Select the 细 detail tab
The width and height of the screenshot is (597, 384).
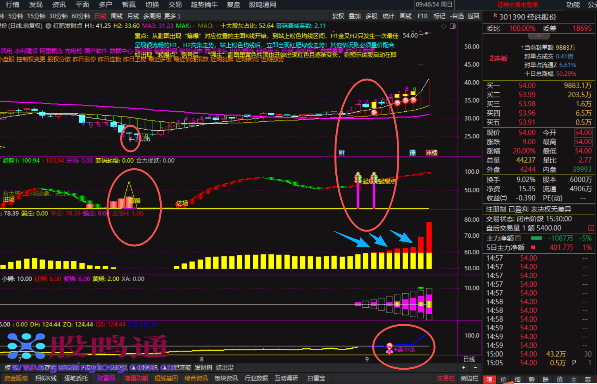518,380
